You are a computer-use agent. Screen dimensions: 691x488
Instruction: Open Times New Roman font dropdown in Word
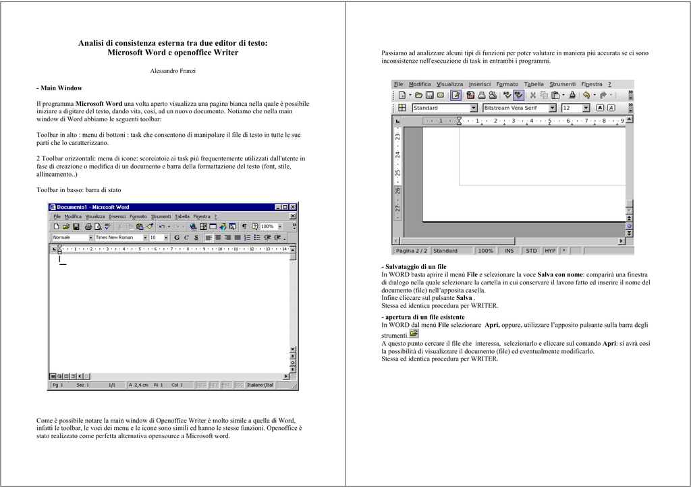pyautogui.click(x=145, y=238)
